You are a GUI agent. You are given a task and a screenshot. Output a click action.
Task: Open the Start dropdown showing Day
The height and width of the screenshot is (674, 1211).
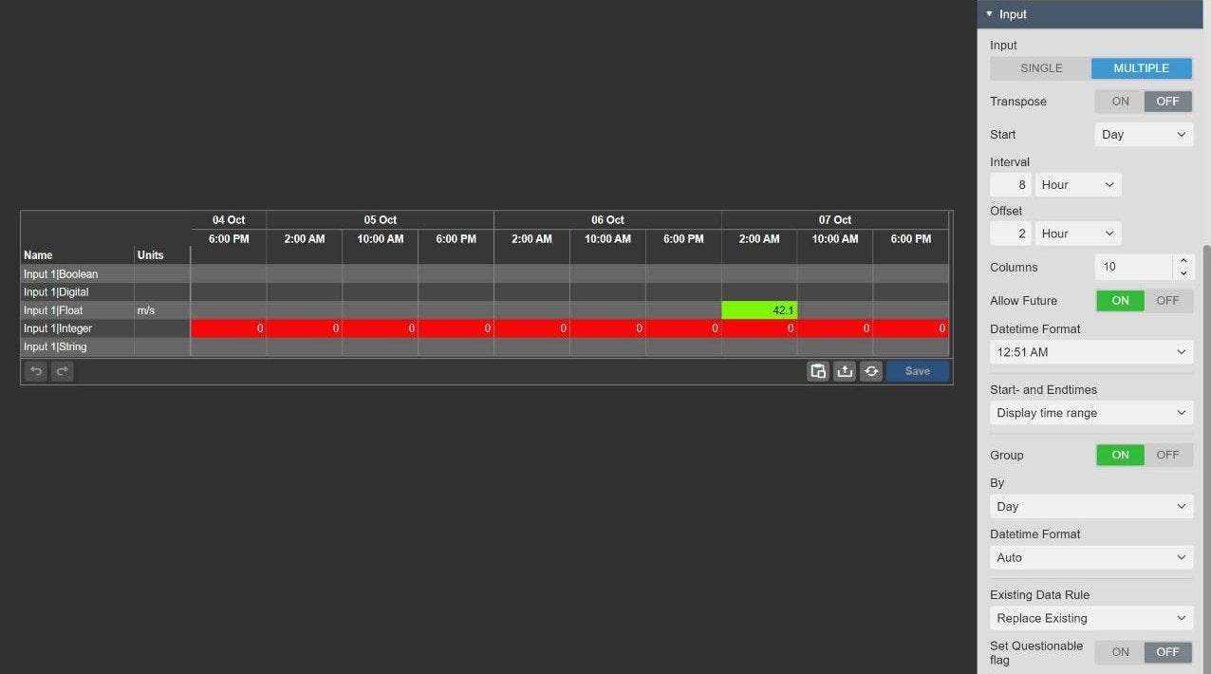pos(1144,135)
